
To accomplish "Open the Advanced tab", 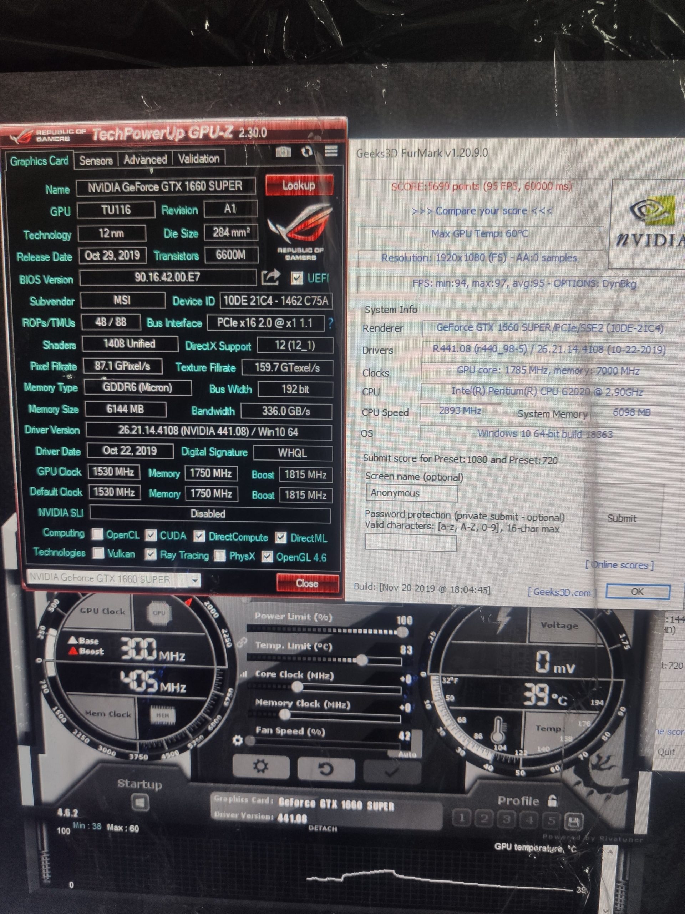I will tap(145, 159).
